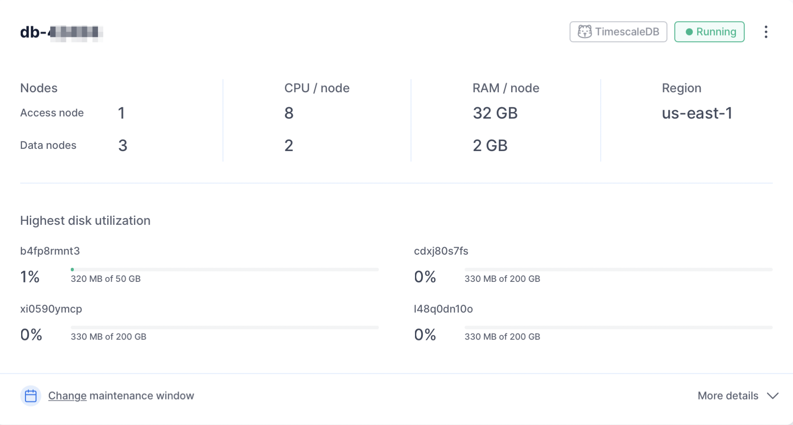Select node xi0590ymcp label
This screenshot has width=793, height=425.
point(51,309)
